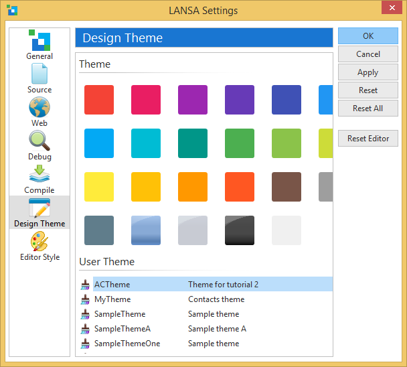The image size is (407, 367).
Task: Click the 'Sample theme A' description
Action: (218, 329)
